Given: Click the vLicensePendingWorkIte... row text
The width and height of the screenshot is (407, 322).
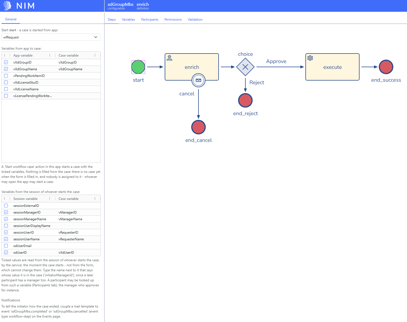Looking at the screenshot, I should (33, 96).
